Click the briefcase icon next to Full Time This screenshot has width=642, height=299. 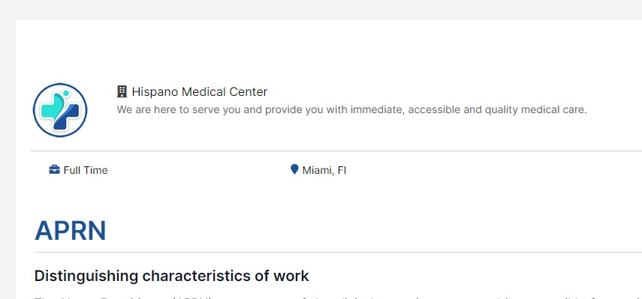[x=55, y=169]
